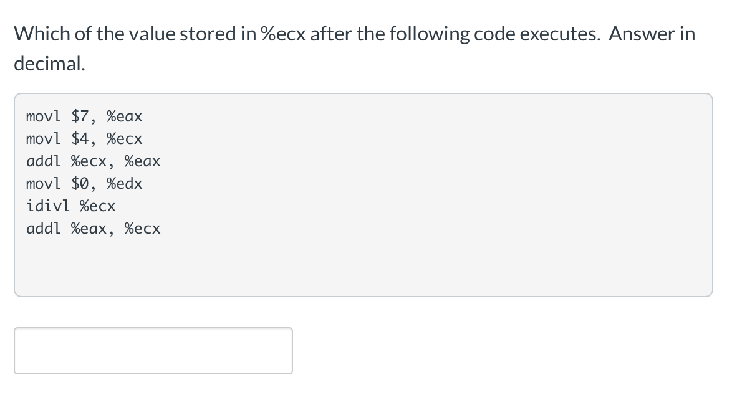Select the last assembly instruction

(93, 228)
